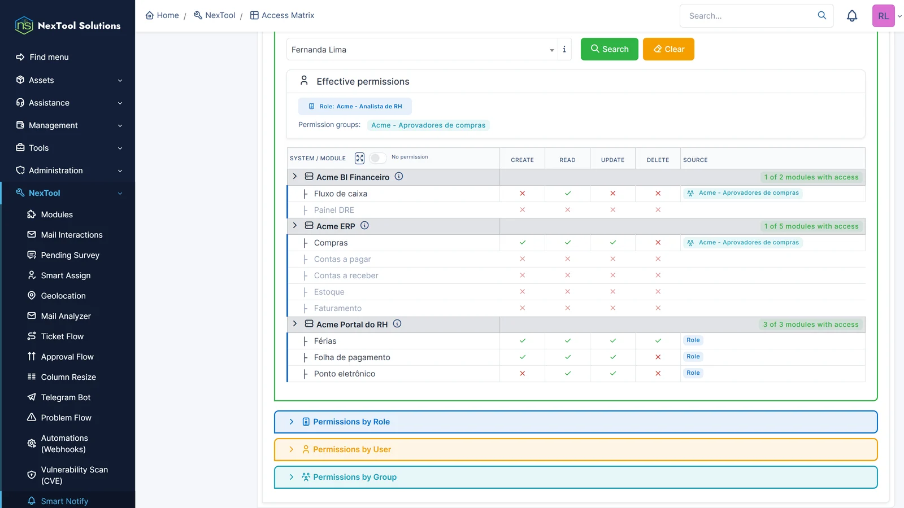This screenshot has width=904, height=508.
Task: Click the expand-all icon beside SYSTEM / MODULE
Action: tap(359, 158)
